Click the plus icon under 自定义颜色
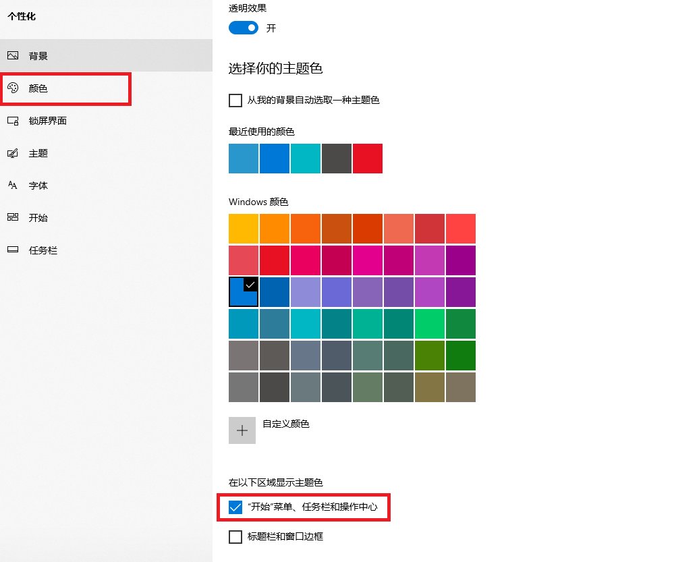 (242, 430)
